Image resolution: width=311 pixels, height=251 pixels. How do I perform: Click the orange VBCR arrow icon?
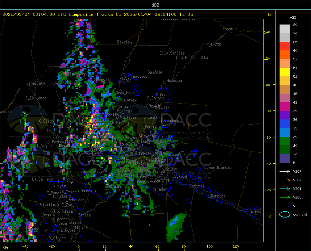coord(285,180)
